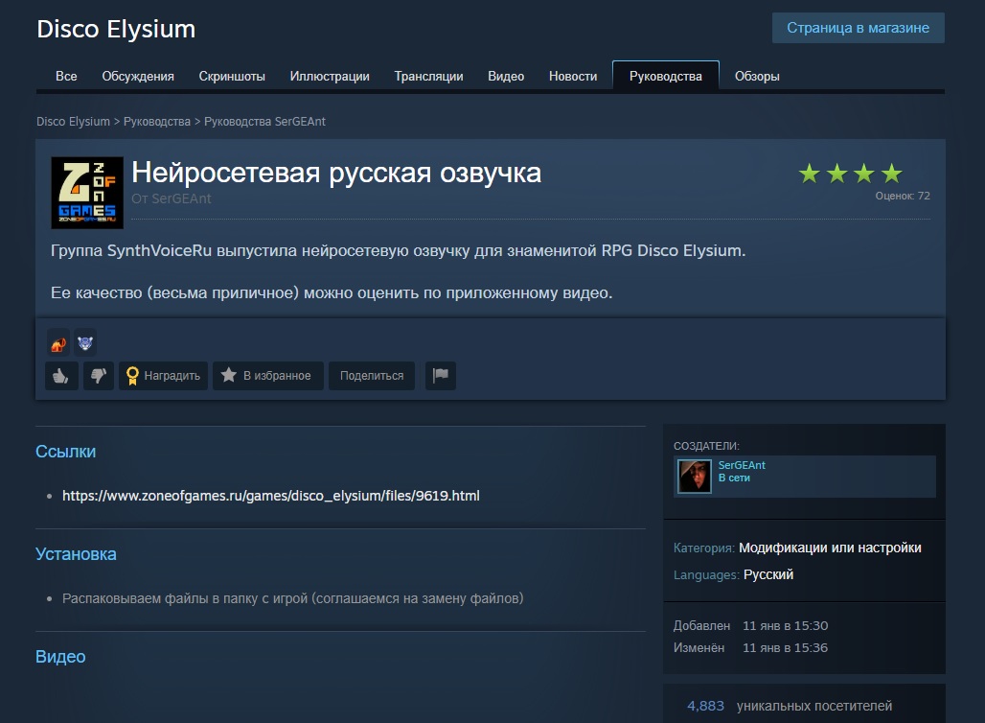
Task: Click Руководства breadcrumb link
Action: 157,122
